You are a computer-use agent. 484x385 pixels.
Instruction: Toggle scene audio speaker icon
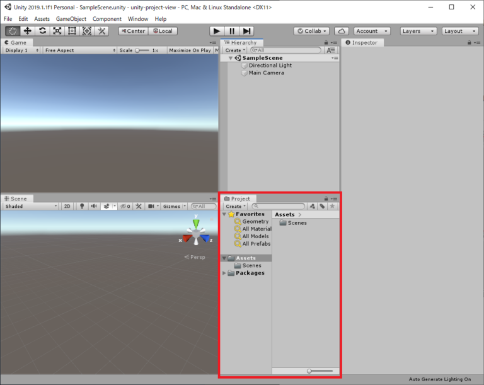[94, 206]
